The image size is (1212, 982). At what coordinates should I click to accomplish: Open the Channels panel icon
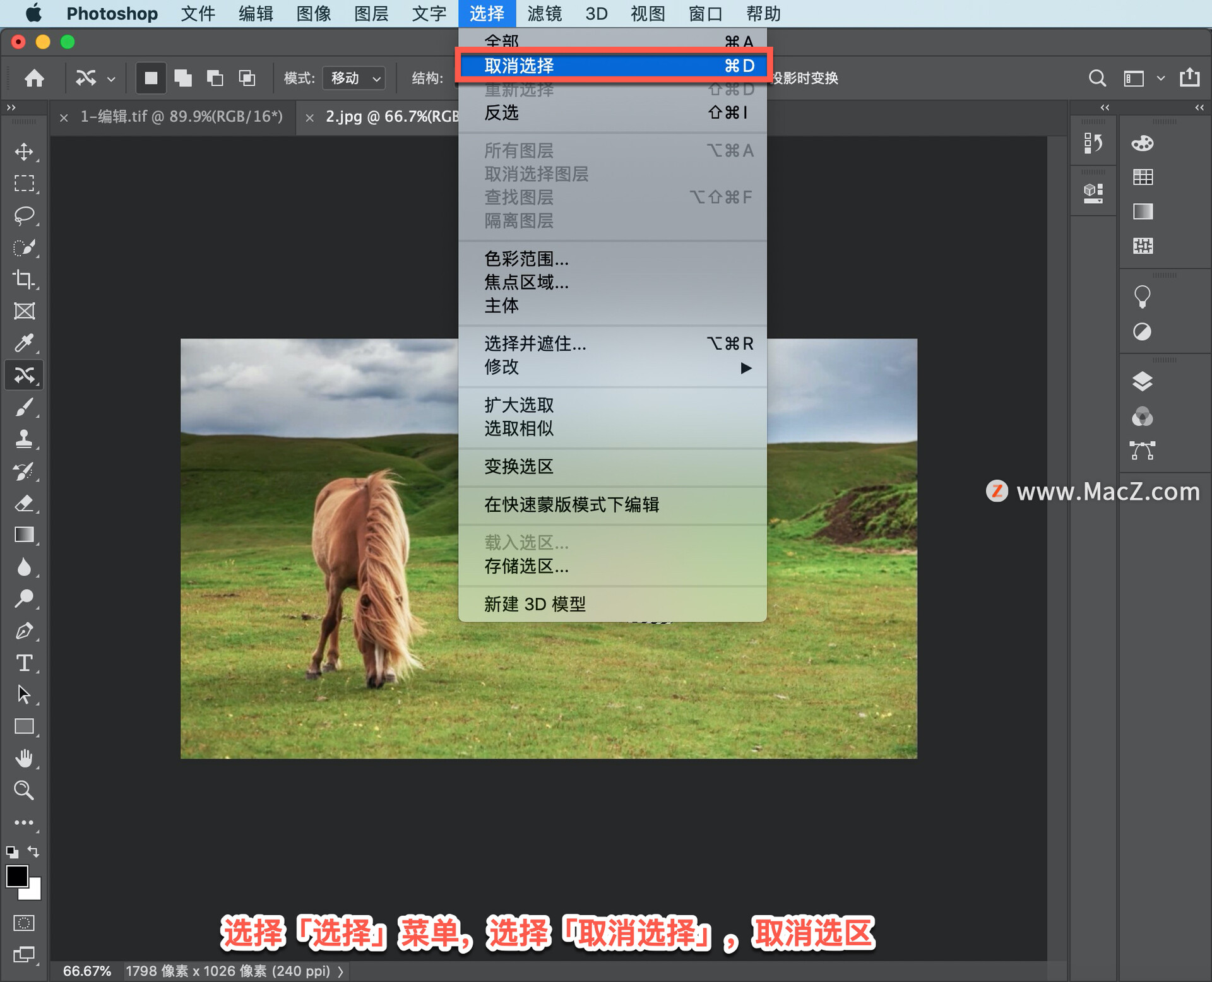(x=1142, y=417)
